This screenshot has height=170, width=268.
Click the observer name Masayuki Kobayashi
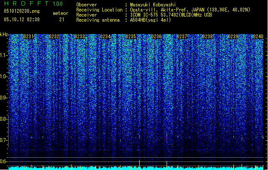point(153,5)
